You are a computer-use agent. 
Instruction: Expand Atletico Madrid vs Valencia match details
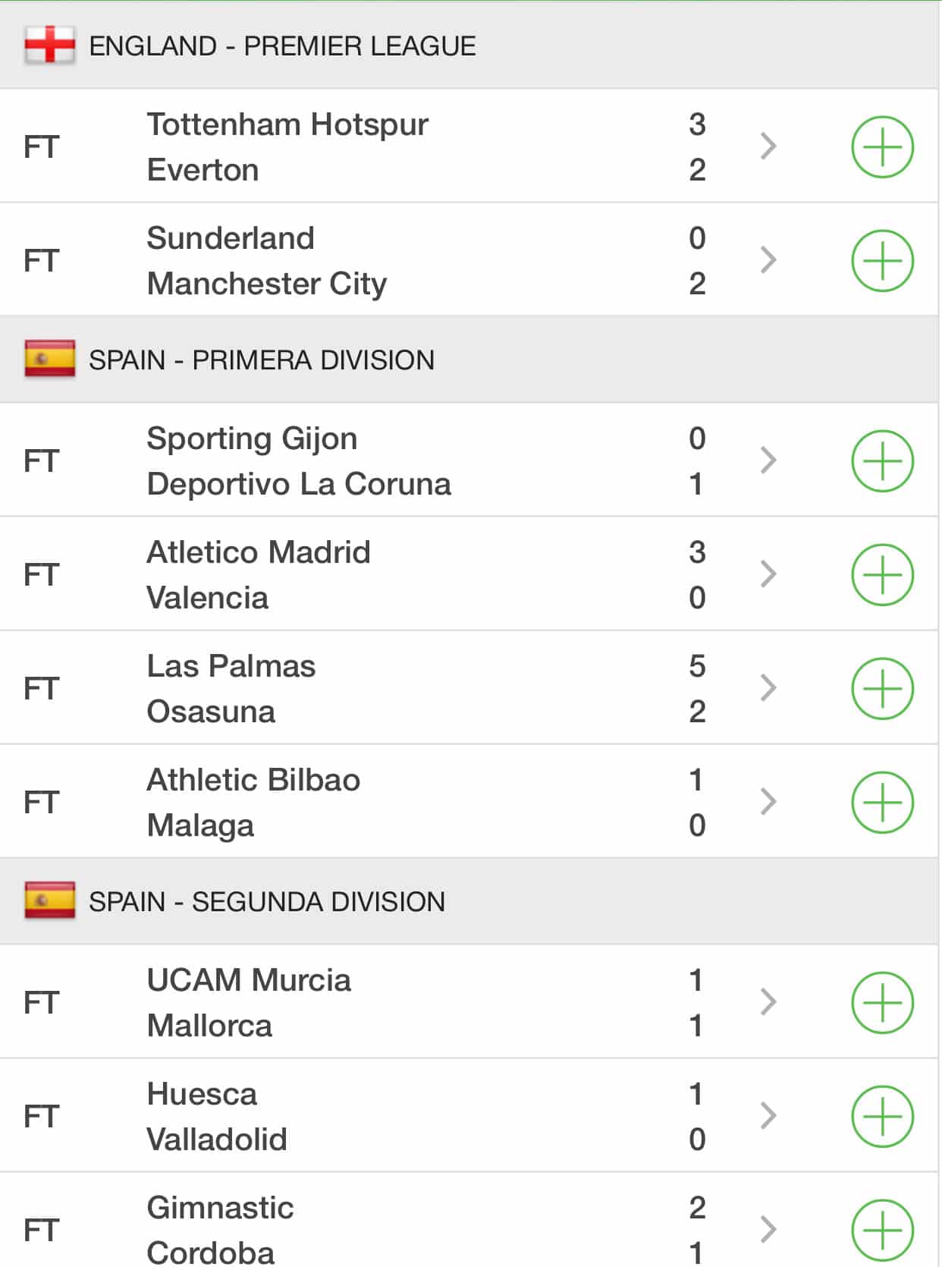point(768,574)
